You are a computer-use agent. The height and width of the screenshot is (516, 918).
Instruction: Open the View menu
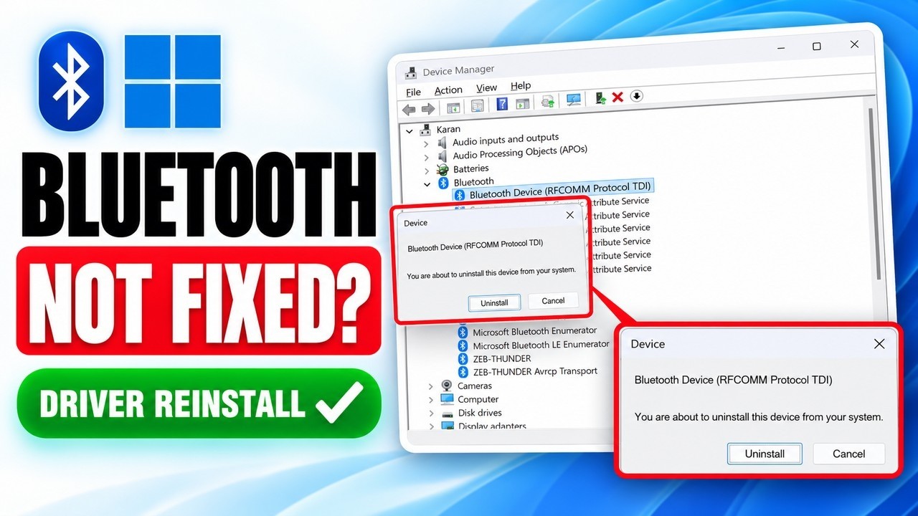[x=486, y=87]
